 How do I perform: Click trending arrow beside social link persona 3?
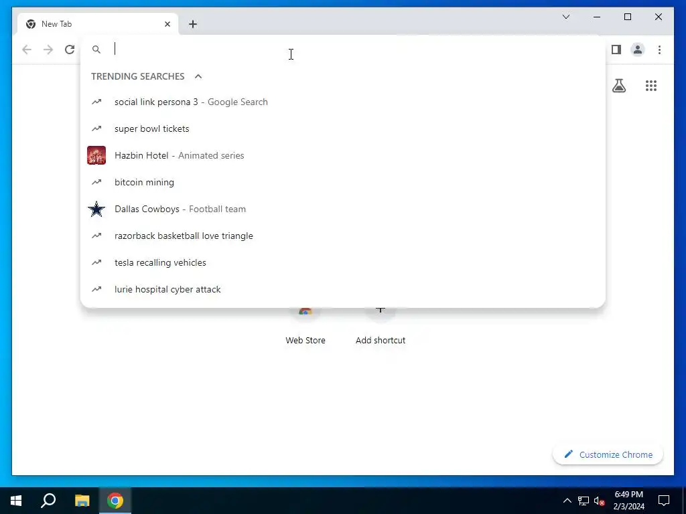tap(96, 102)
